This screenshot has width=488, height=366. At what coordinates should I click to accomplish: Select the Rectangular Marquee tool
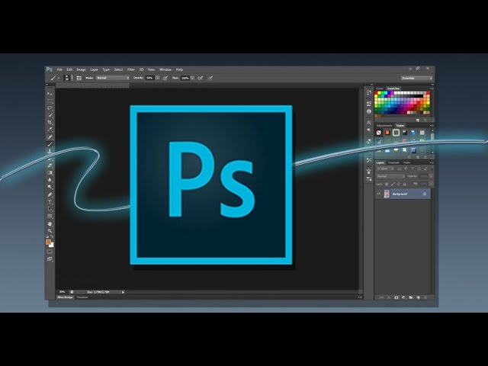pos(50,101)
